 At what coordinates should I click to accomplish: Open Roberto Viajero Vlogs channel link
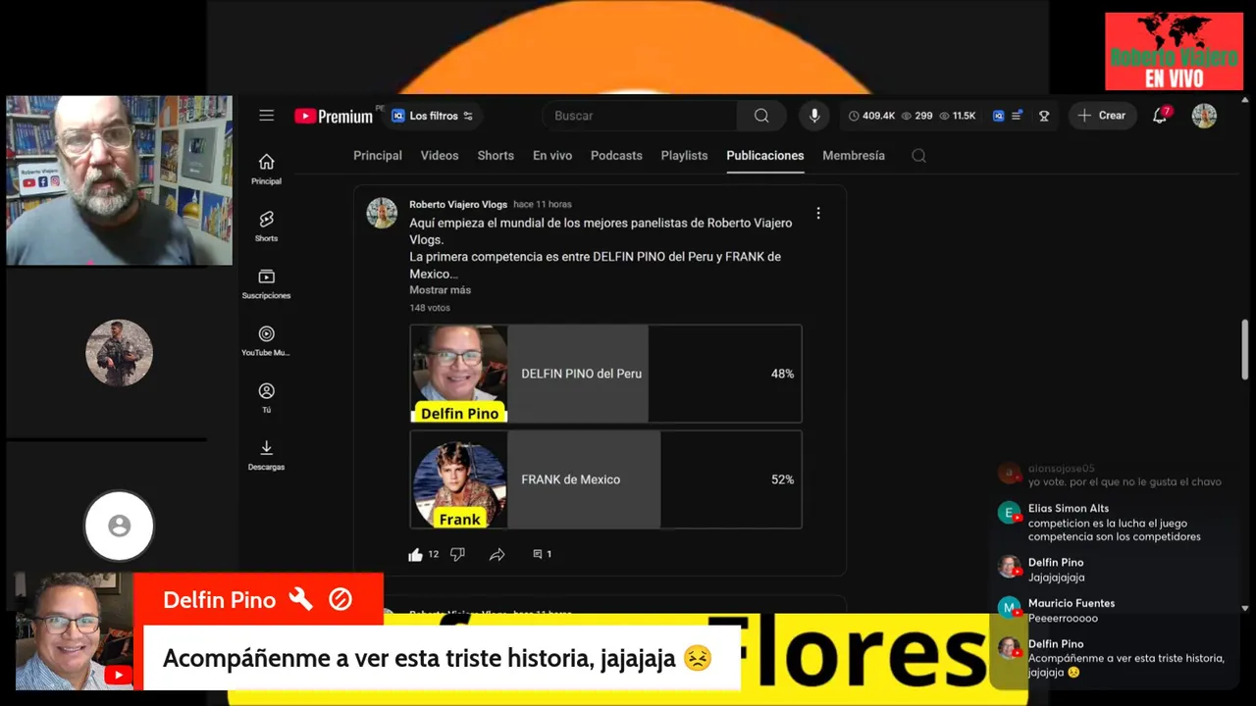coord(458,205)
